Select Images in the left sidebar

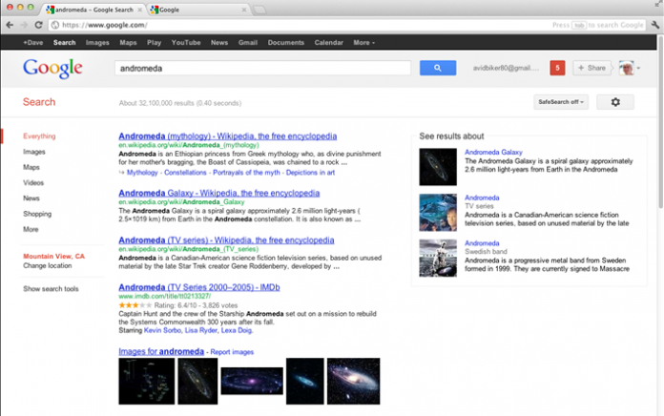[x=34, y=152]
